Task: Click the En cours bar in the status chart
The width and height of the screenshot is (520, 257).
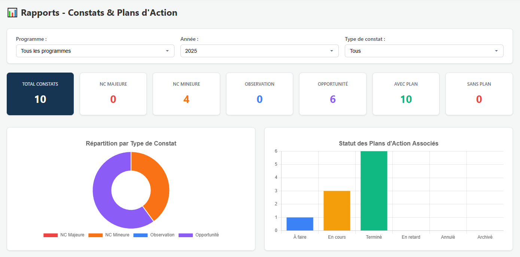Action: (x=337, y=209)
